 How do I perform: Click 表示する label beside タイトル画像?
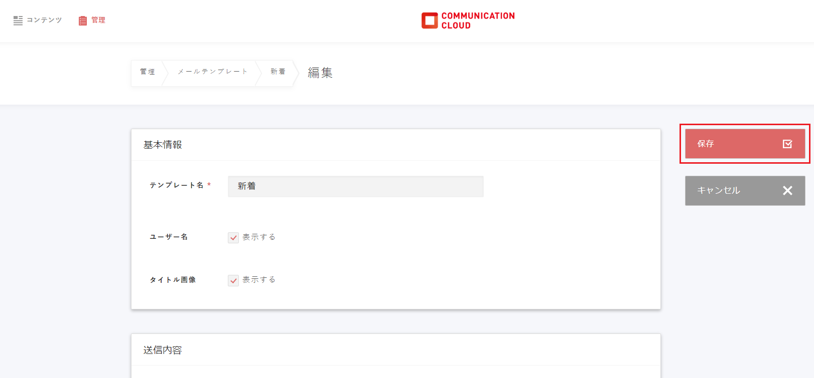(259, 280)
